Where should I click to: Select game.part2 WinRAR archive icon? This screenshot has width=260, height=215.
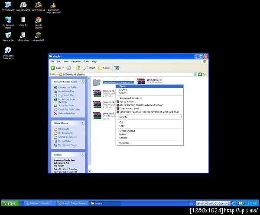click(x=97, y=93)
